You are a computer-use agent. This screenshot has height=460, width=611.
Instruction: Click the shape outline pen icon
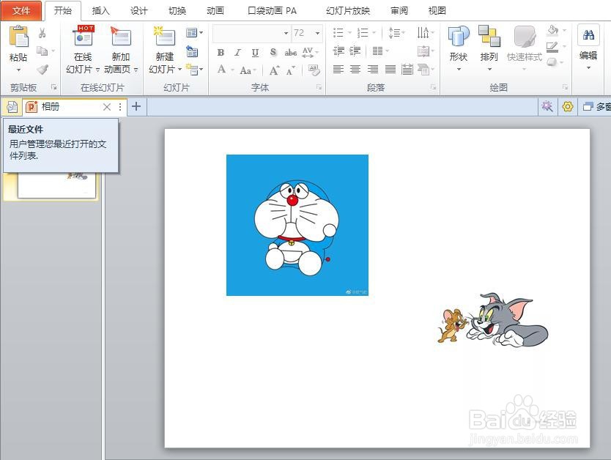552,47
